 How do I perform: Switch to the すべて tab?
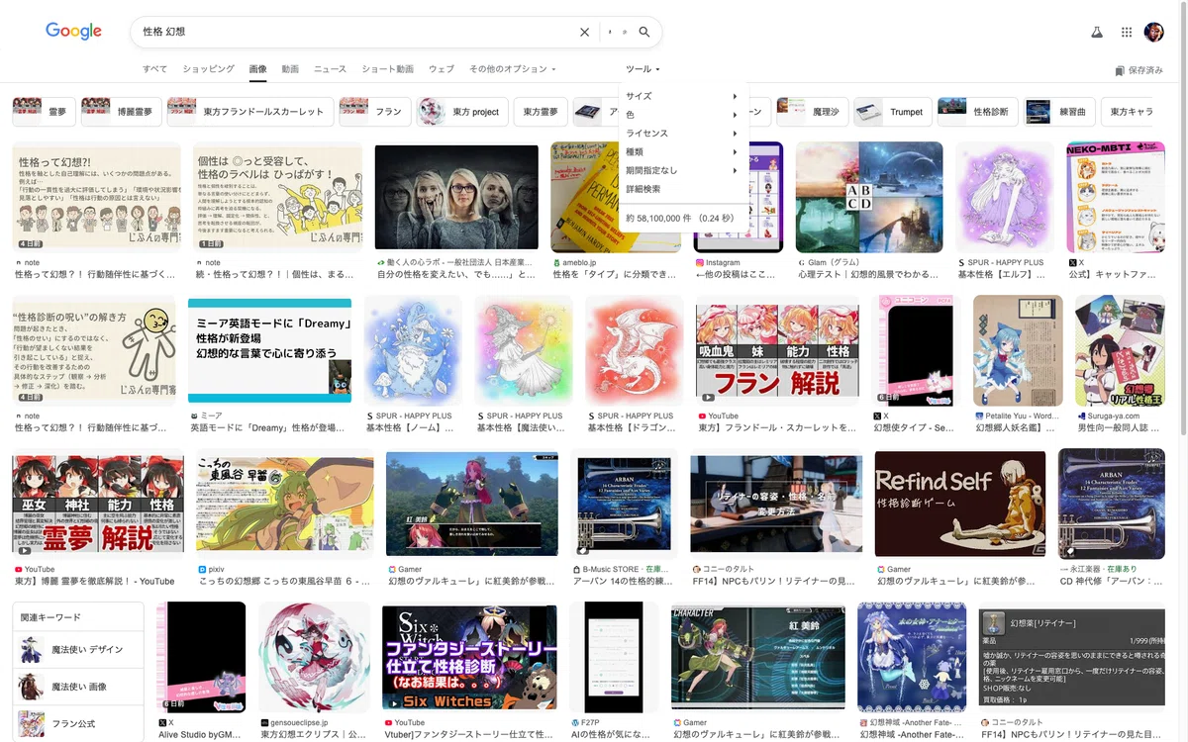pyautogui.click(x=154, y=69)
